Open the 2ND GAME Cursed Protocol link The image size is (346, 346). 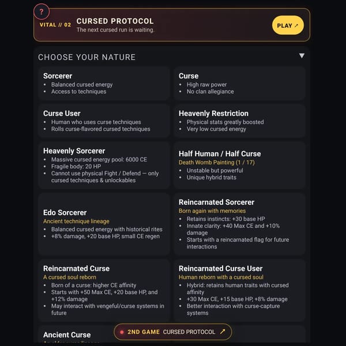(x=173, y=332)
